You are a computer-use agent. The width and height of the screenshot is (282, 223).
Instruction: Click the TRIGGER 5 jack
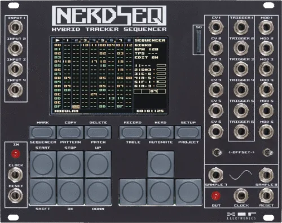coord(241,110)
